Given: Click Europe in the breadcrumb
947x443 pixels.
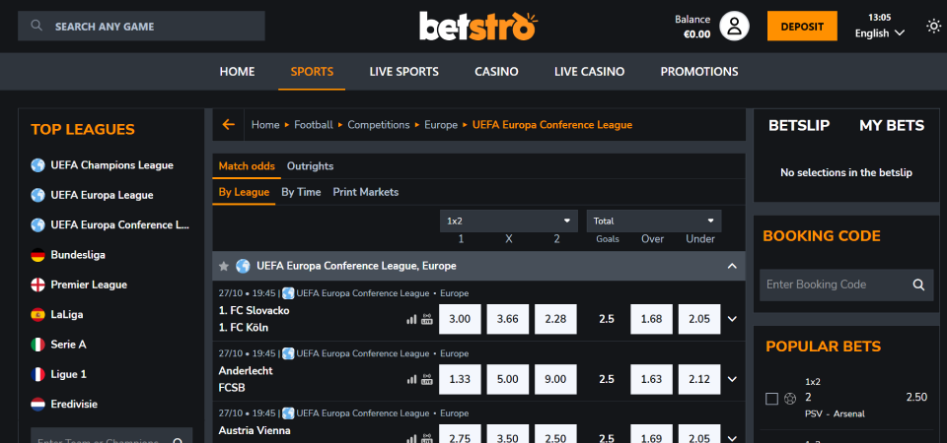Looking at the screenshot, I should tap(441, 125).
